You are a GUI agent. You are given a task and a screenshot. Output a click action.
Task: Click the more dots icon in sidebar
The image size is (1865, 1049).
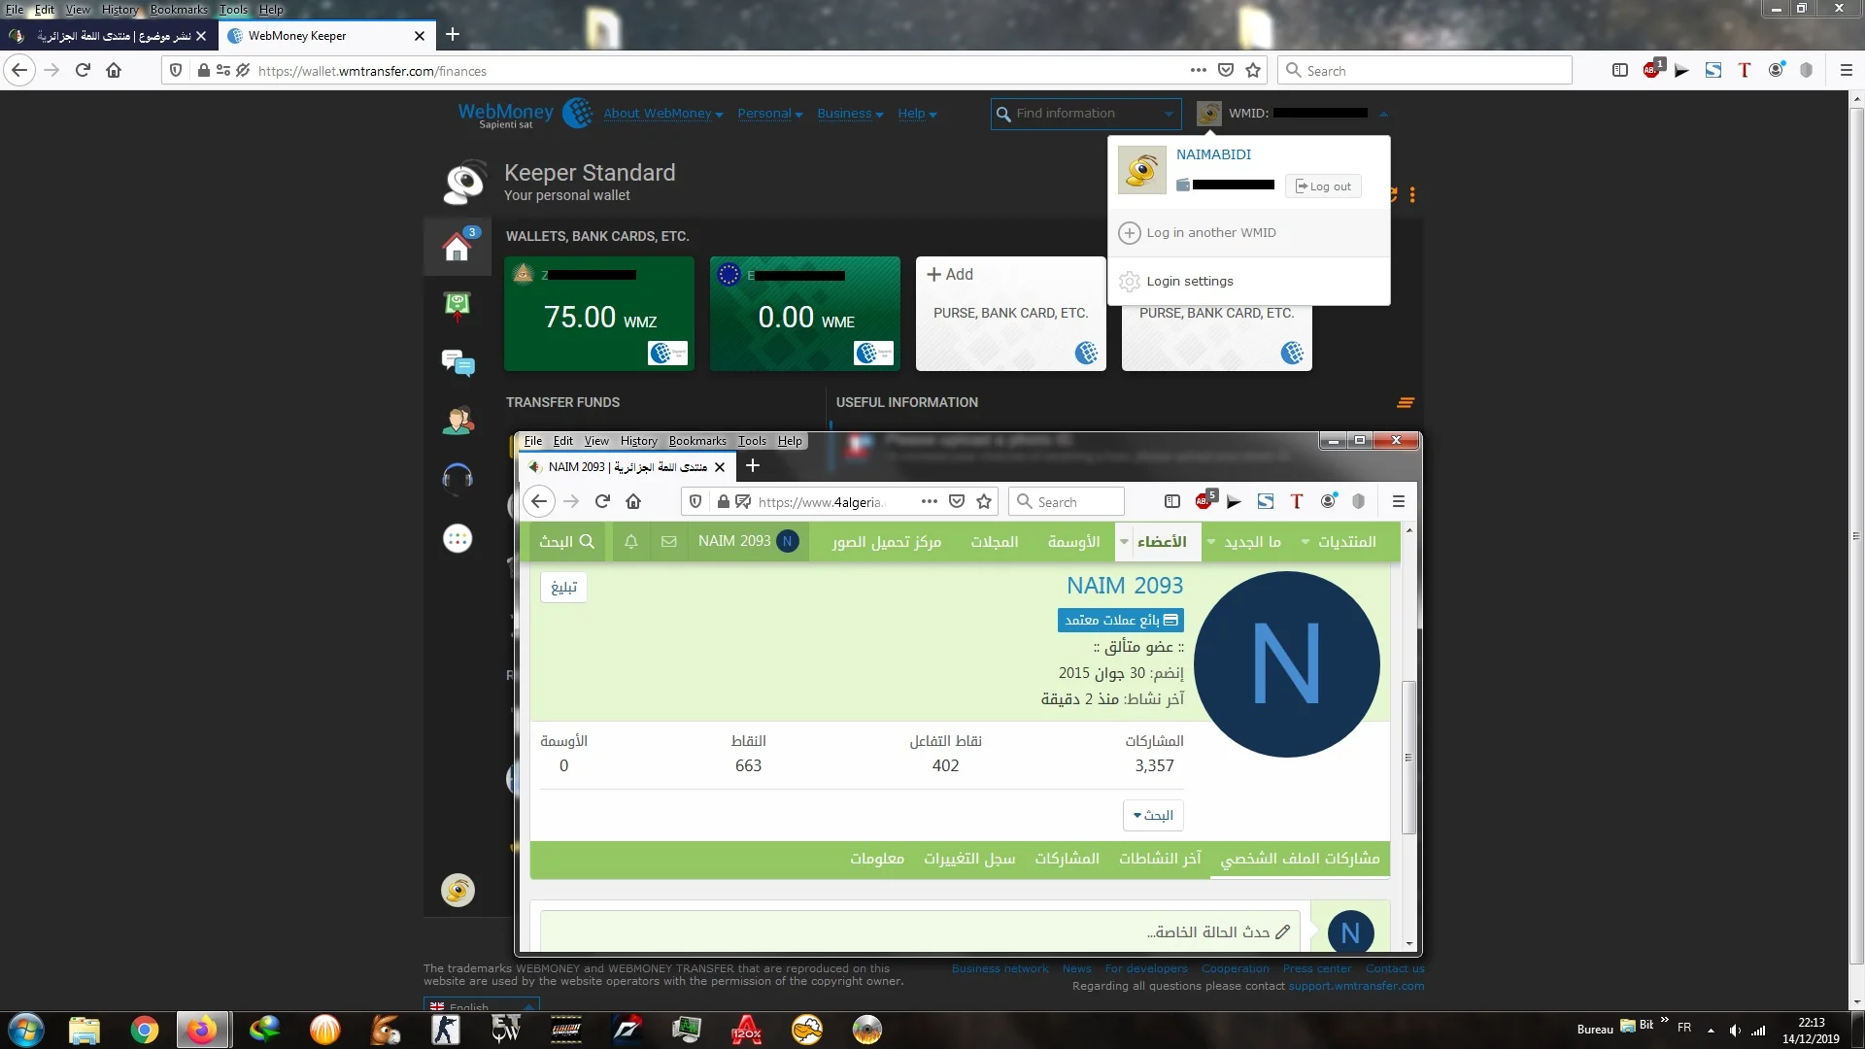point(458,538)
